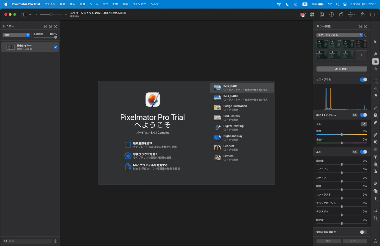The width and height of the screenshot is (380, 246).
Task: Open the ツール menu
Action: click(x=94, y=4)
